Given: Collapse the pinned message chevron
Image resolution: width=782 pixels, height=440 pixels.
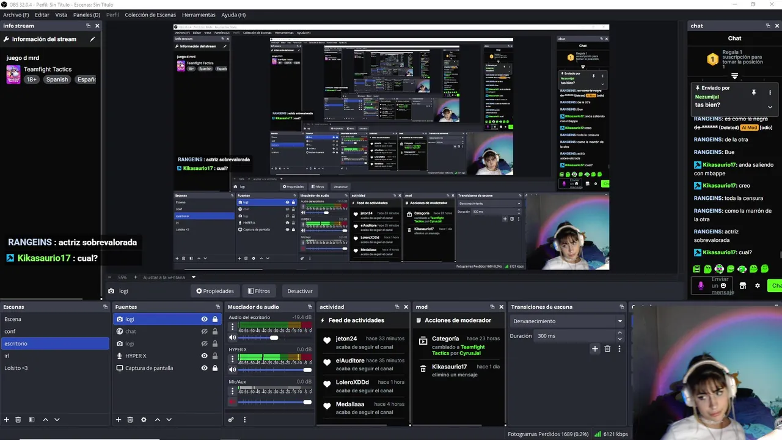Looking at the screenshot, I should pyautogui.click(x=770, y=107).
